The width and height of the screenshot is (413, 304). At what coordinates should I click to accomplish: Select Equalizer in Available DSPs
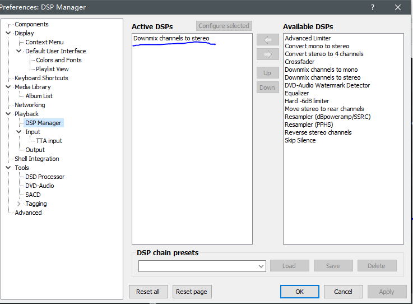296,93
